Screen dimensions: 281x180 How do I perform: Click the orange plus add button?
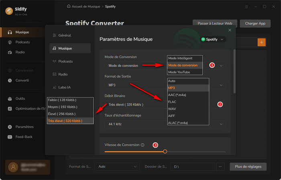pyautogui.click(x=261, y=42)
